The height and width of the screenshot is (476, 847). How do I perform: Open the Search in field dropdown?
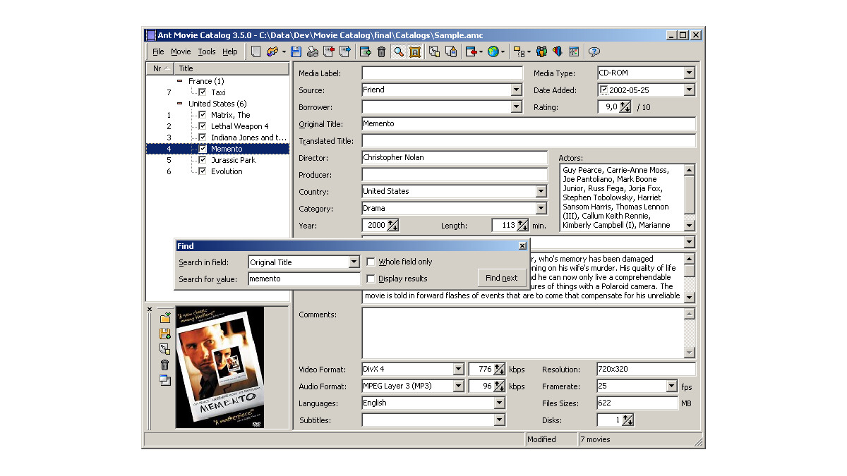coord(354,262)
